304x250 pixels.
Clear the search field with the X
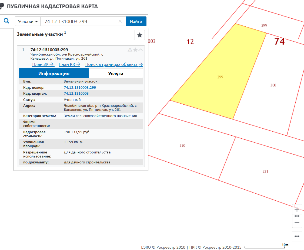click(x=120, y=21)
